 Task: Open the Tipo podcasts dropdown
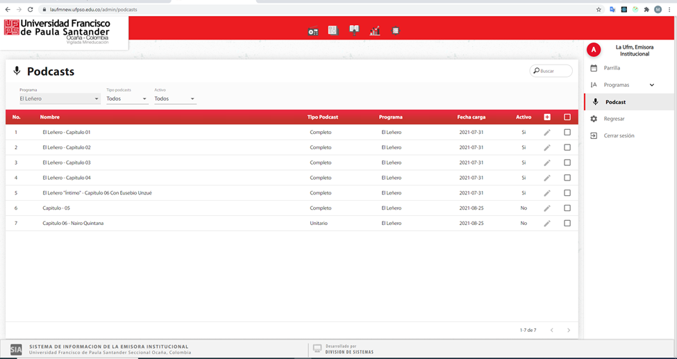(x=127, y=99)
